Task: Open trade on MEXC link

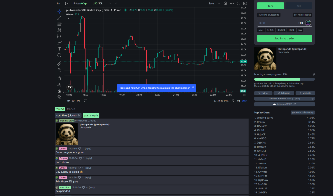Action: [x=284, y=104]
